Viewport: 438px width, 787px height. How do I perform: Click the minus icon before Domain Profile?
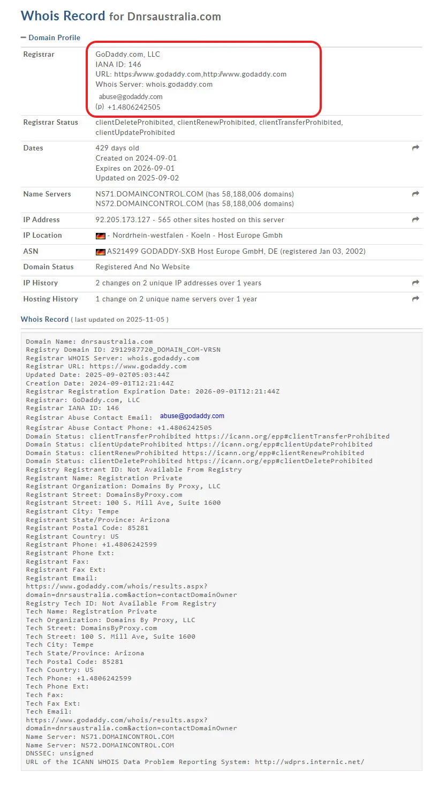pos(24,37)
